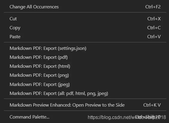Click the Ctrl+K V shortcut hint
This screenshot has height=123, width=169.
coord(152,105)
